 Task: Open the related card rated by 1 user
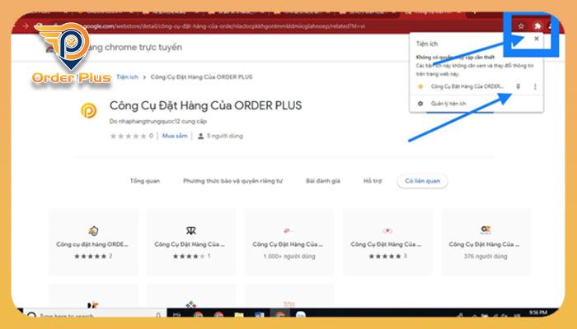[x=191, y=242]
